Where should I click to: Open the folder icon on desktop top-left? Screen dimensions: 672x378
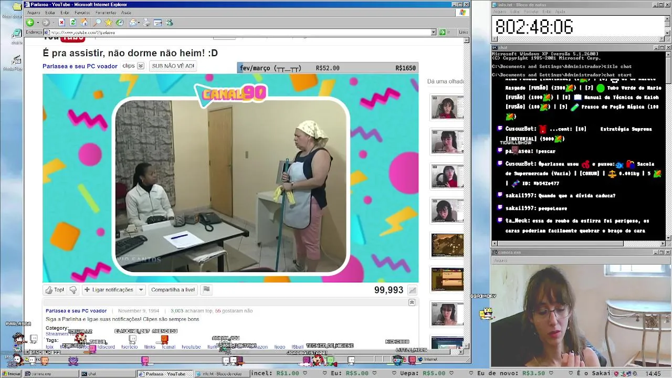pyautogui.click(x=17, y=7)
